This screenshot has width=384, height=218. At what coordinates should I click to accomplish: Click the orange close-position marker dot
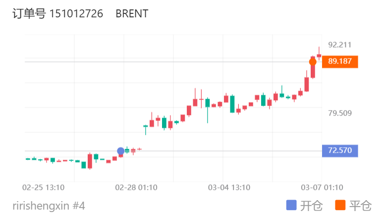313,62
